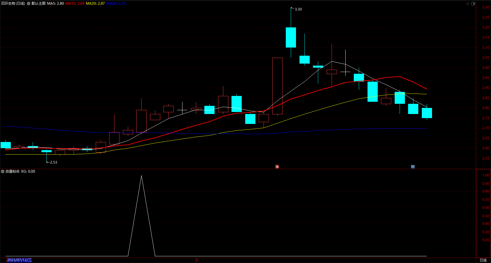Select the large hollow red candle before the peak

click(277, 86)
